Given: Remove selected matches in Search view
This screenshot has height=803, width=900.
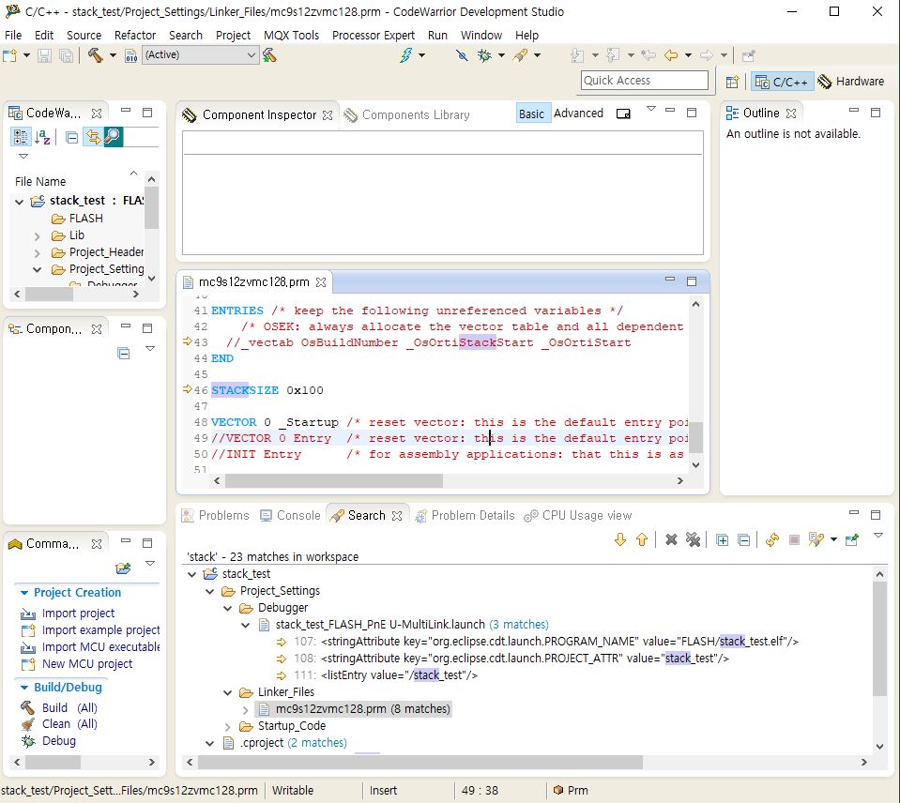Looking at the screenshot, I should (x=671, y=539).
